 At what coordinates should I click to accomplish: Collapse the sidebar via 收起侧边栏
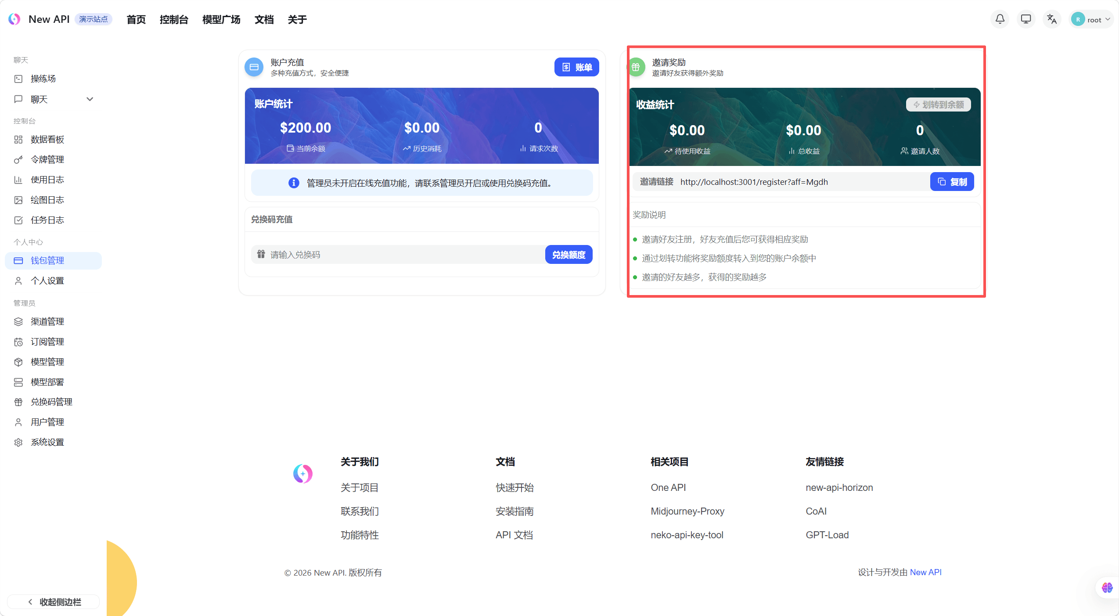[x=54, y=602]
